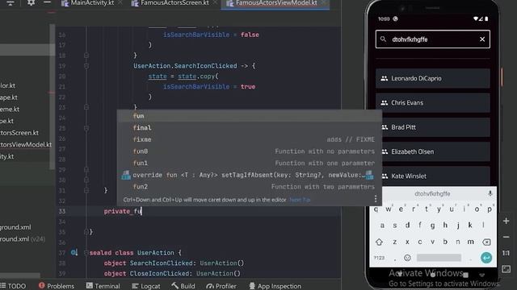Select 'fun2' two parameters suggestion

click(250, 187)
